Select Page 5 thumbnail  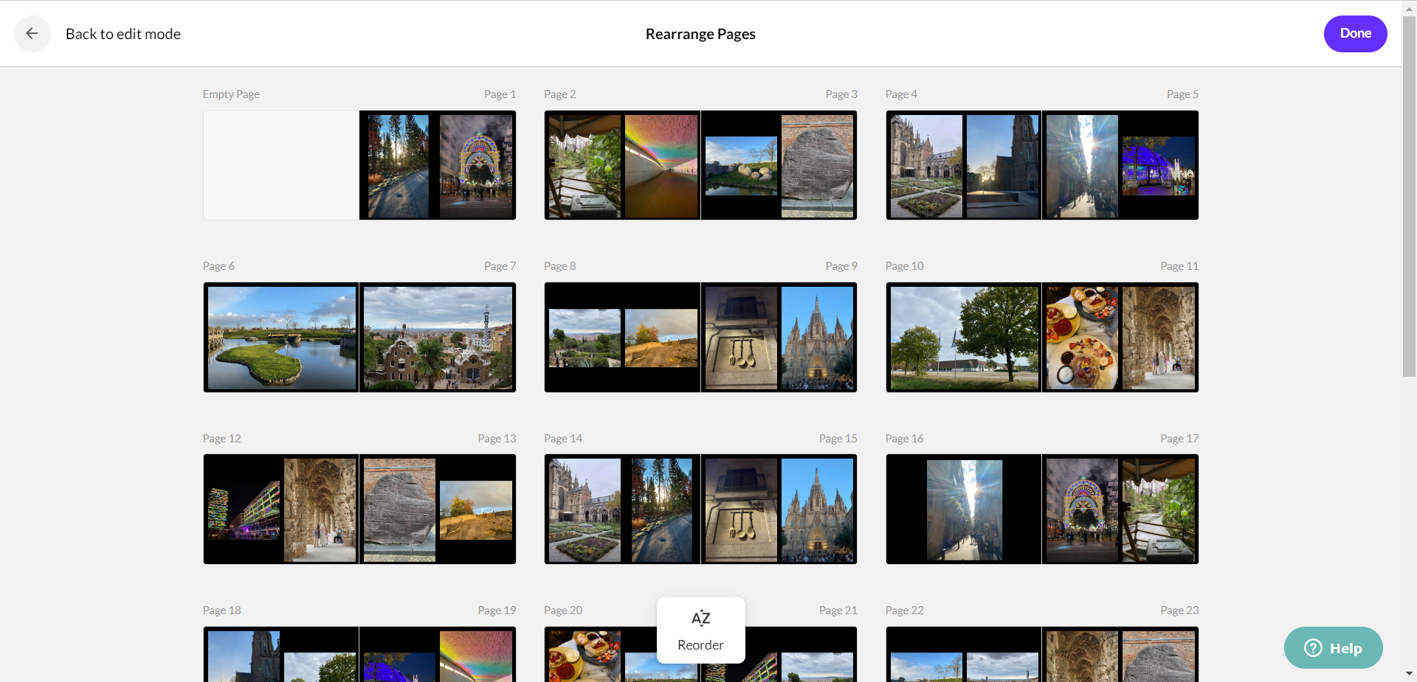point(1120,165)
